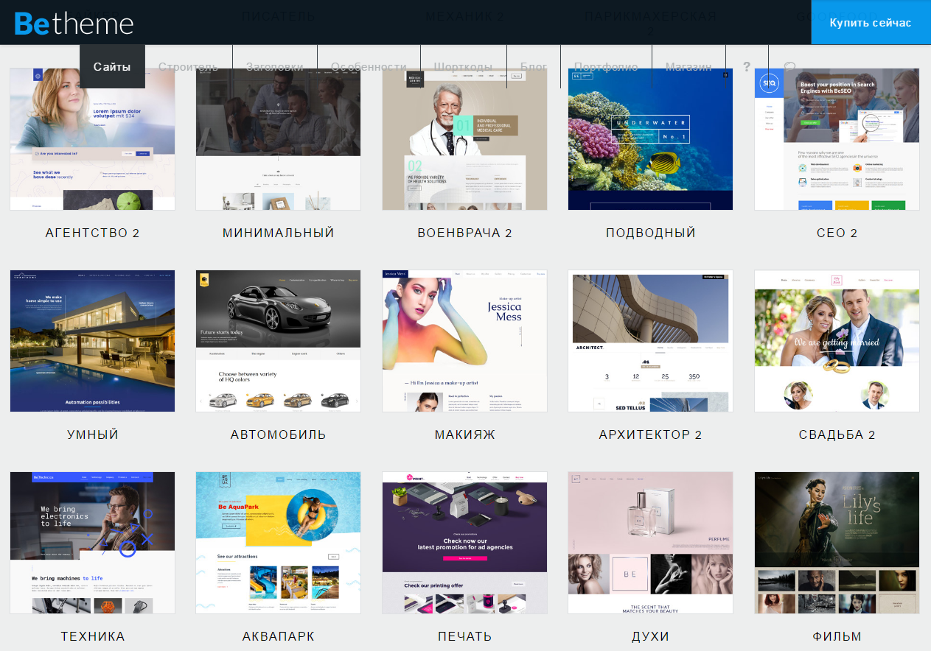This screenshot has height=651, width=931.
Task: Open the СЕО 2 site thumbnail
Action: [837, 139]
